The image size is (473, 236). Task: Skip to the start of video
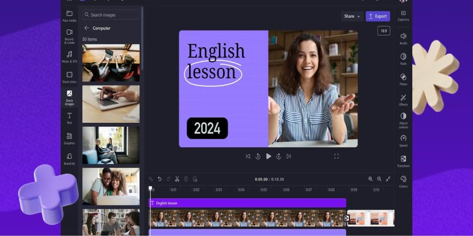pos(248,156)
